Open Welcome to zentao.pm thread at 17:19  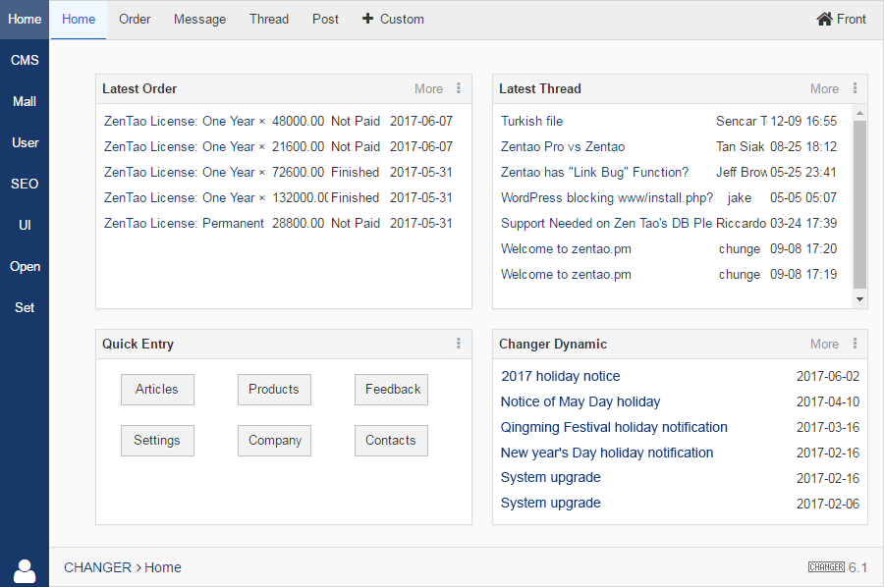point(566,274)
